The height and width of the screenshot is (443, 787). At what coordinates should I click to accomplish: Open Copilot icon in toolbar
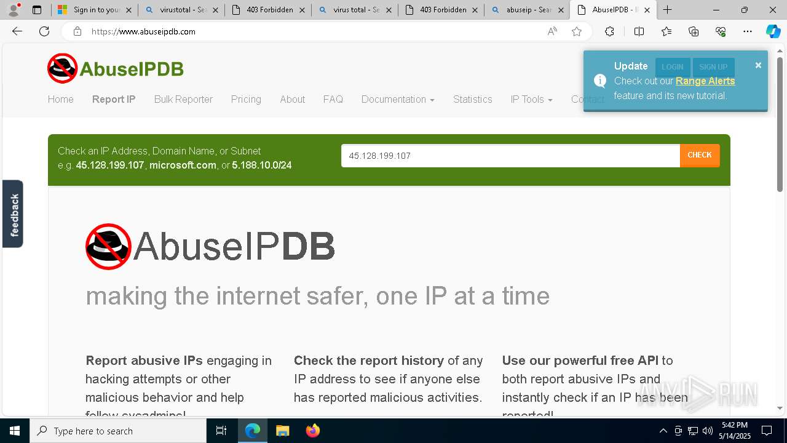773,31
